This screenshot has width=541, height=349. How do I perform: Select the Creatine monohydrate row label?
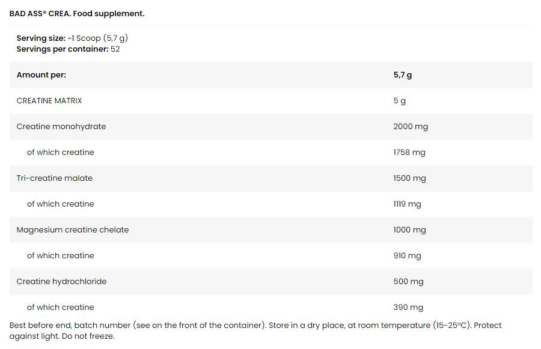(x=61, y=127)
